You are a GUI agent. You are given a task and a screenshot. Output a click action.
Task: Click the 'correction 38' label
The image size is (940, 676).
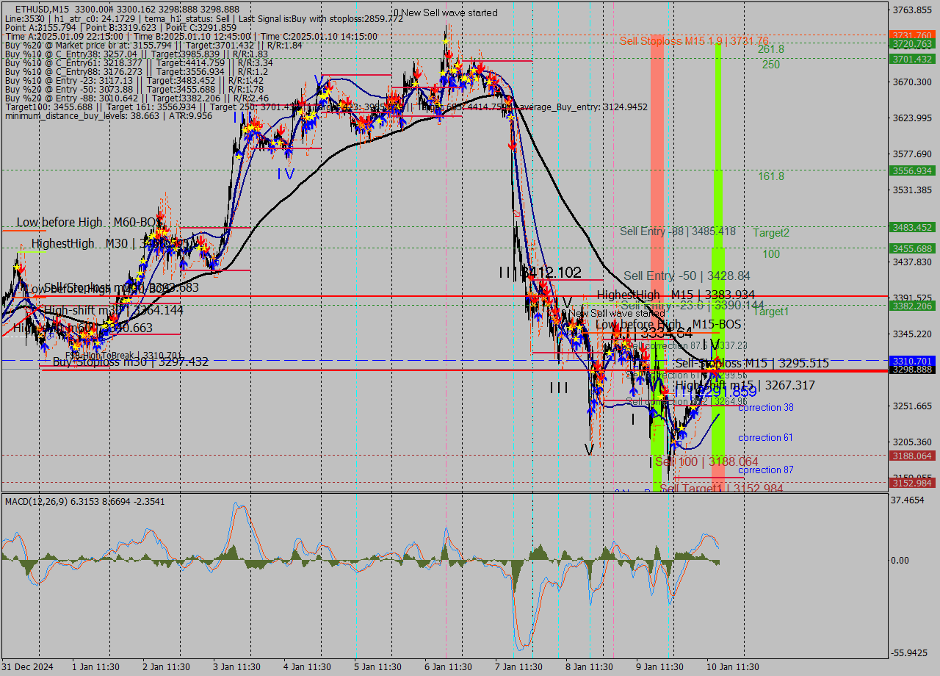766,407
